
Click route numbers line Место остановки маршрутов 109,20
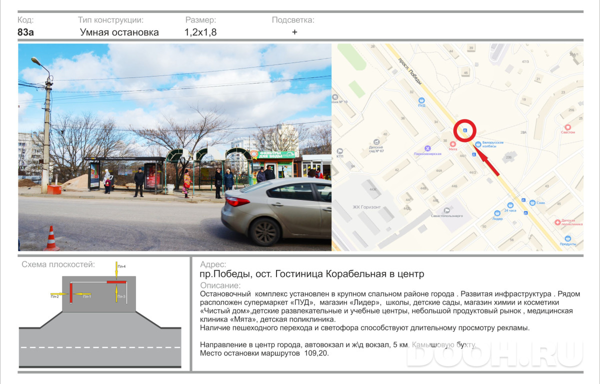pyautogui.click(x=264, y=353)
